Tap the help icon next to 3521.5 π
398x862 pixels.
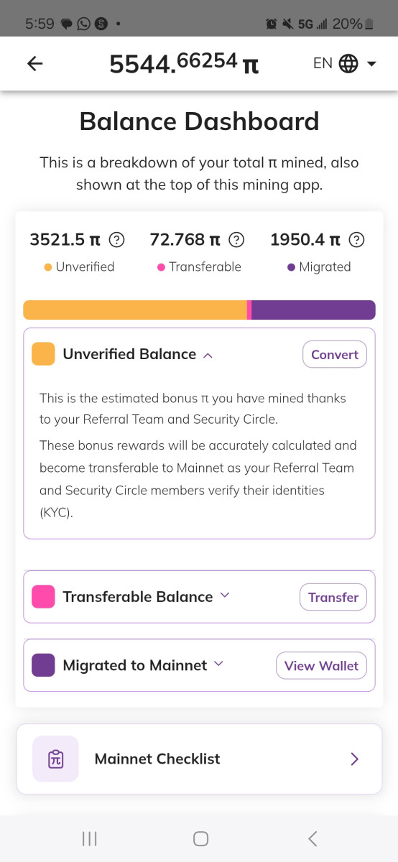tap(116, 240)
